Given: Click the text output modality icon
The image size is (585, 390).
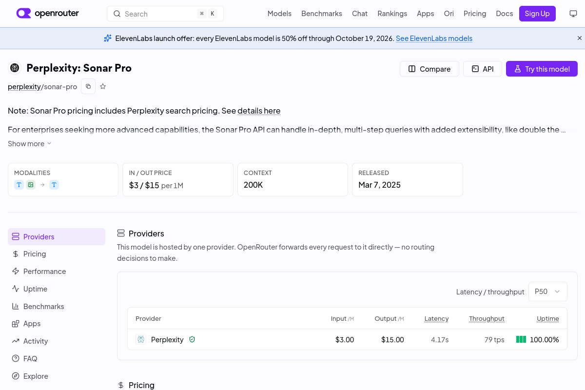Looking at the screenshot, I should coord(54,185).
